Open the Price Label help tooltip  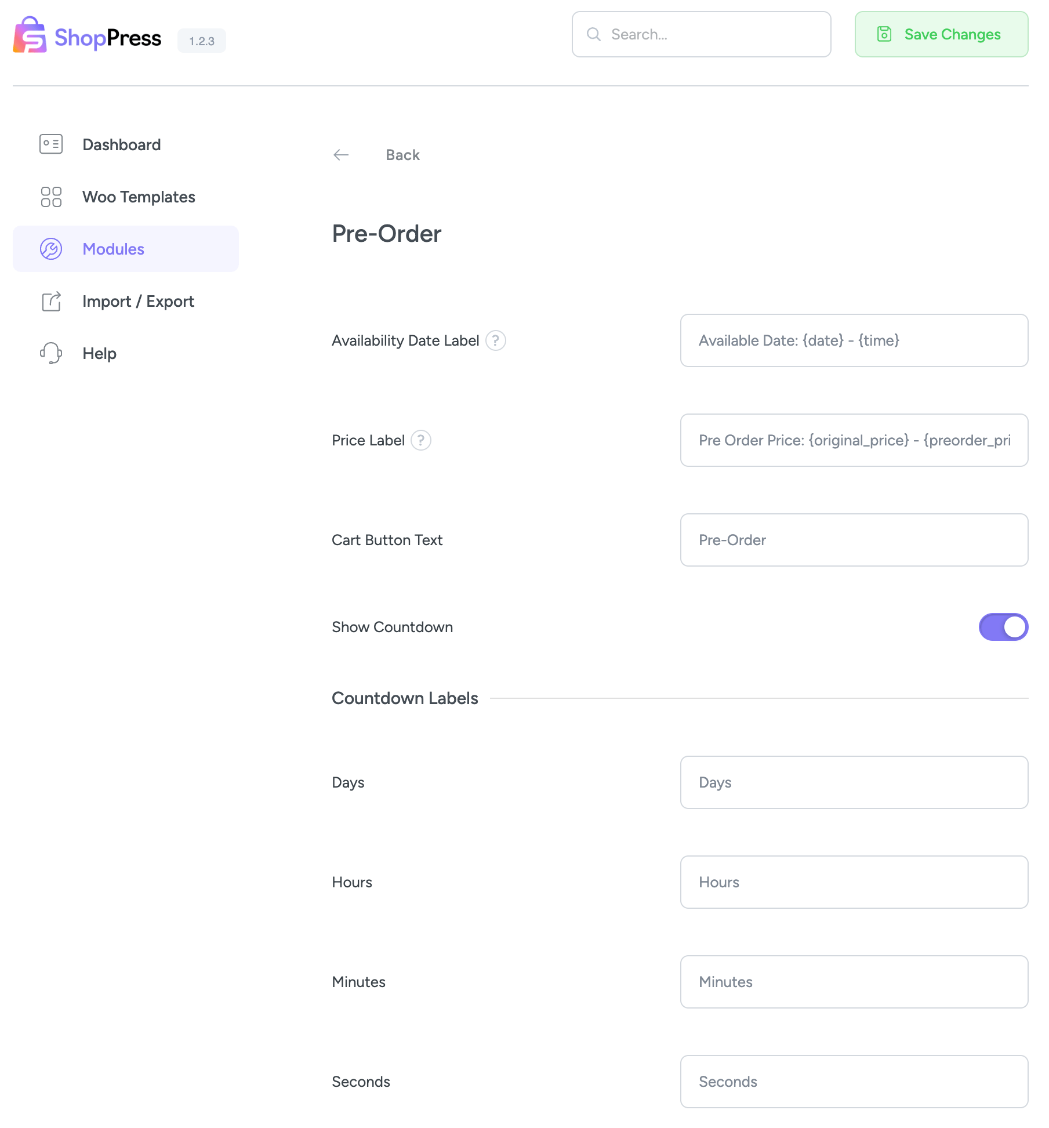tap(421, 441)
